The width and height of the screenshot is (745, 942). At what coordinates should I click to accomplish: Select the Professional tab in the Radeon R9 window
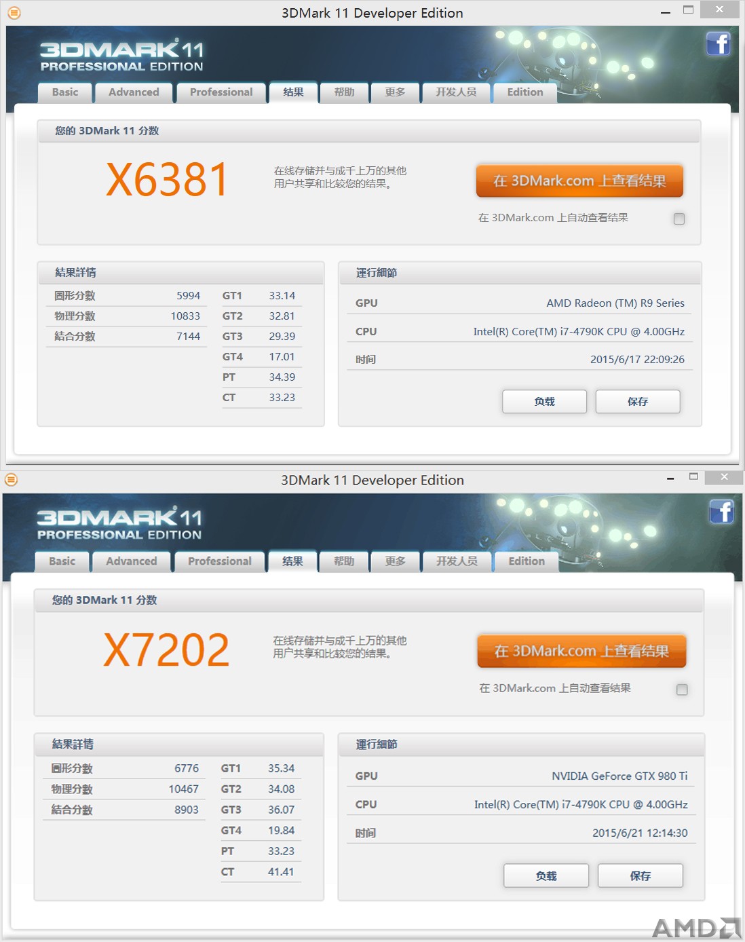click(x=221, y=92)
